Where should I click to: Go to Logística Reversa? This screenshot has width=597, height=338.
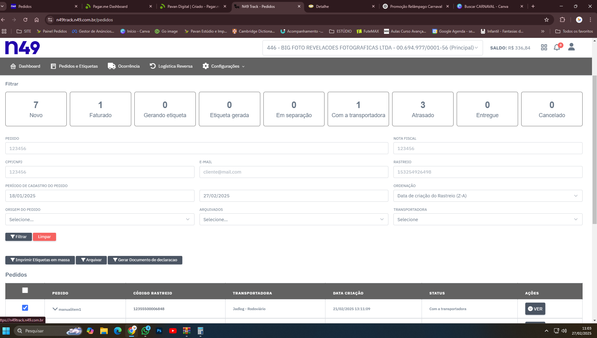pyautogui.click(x=171, y=66)
